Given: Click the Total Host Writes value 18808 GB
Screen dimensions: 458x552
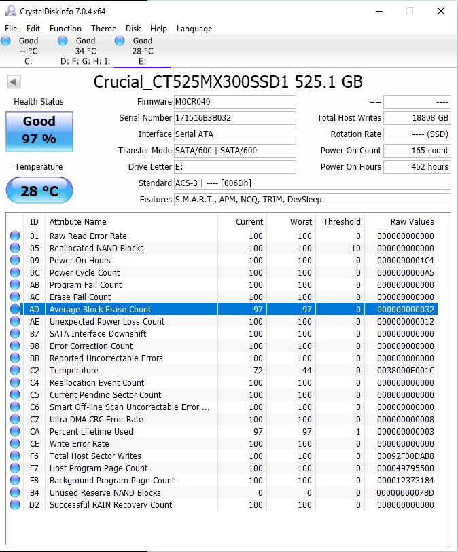Looking at the screenshot, I should pos(417,118).
